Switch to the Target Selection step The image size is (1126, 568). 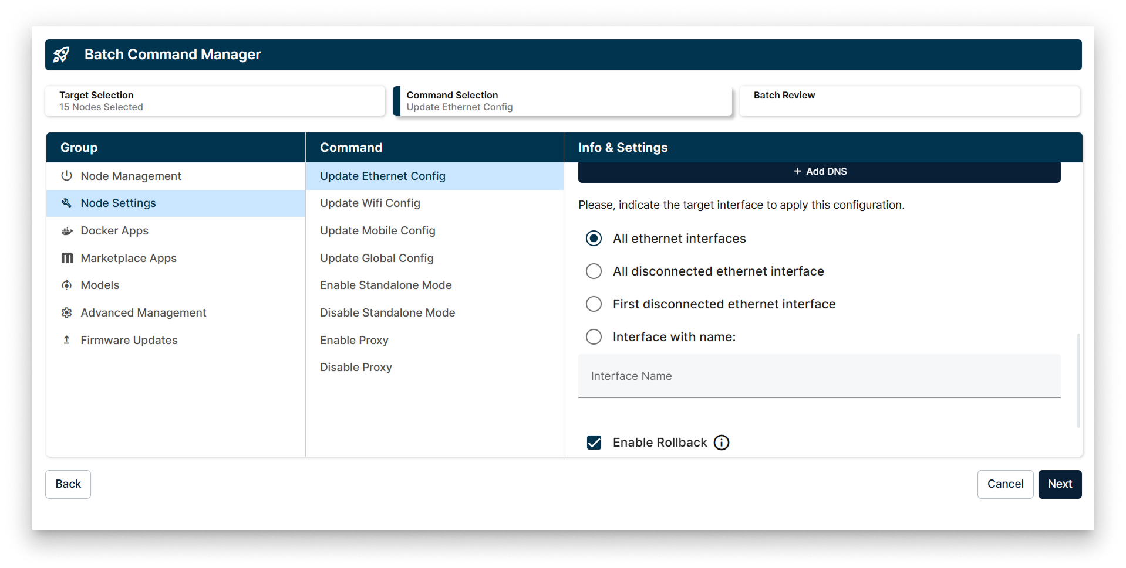tap(215, 101)
